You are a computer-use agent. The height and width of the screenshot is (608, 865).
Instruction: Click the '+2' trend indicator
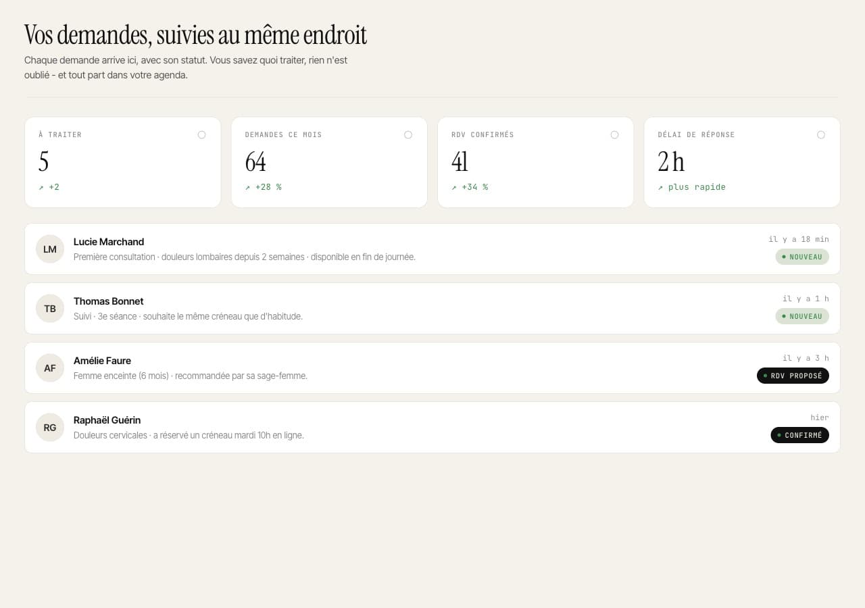coord(49,187)
